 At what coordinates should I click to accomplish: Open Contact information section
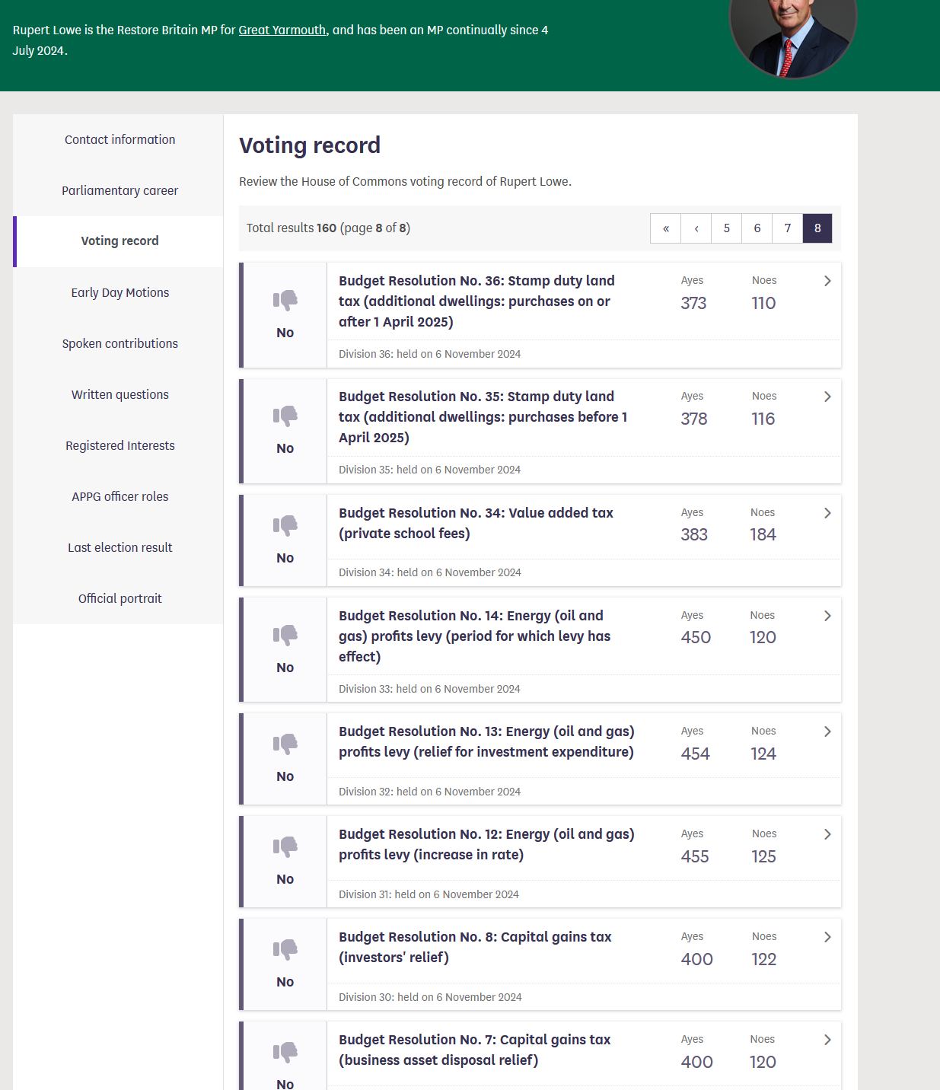pos(119,139)
